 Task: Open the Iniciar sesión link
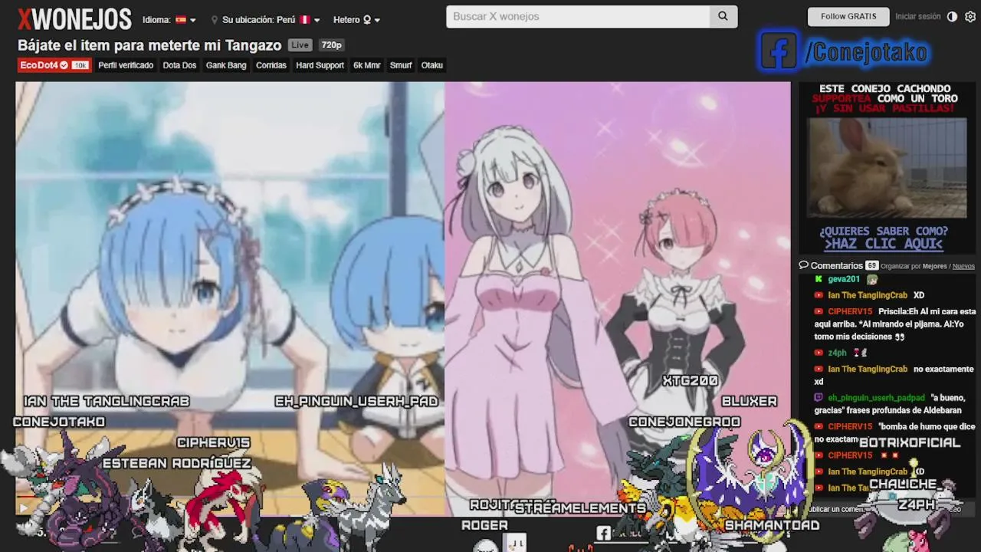click(x=917, y=17)
